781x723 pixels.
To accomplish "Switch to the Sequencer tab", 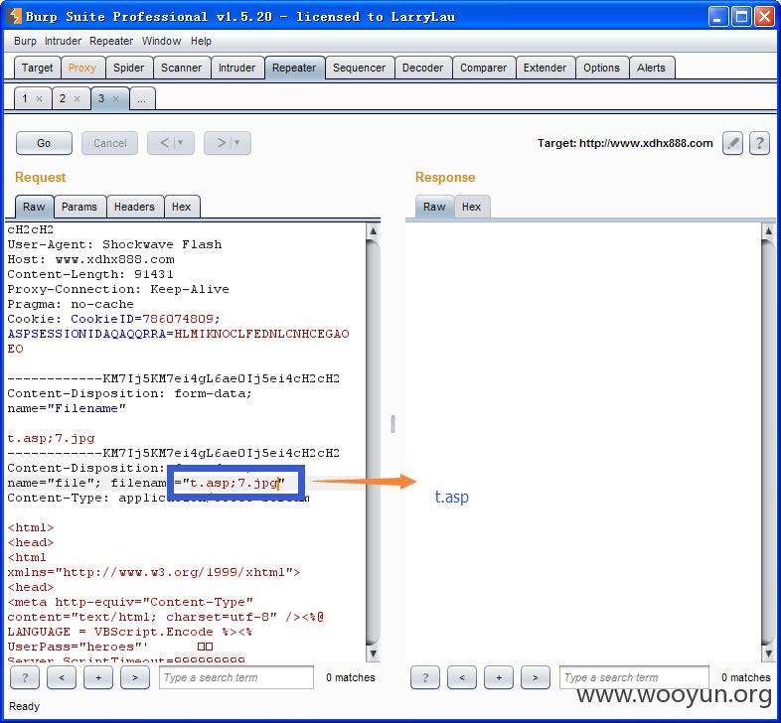I will coord(359,68).
